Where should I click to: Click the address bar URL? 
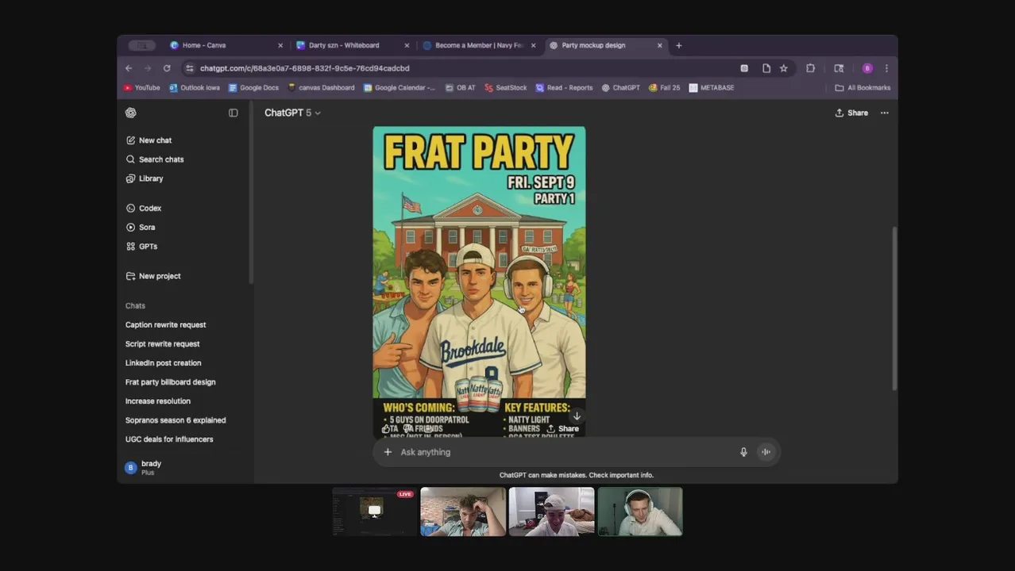[305, 68]
